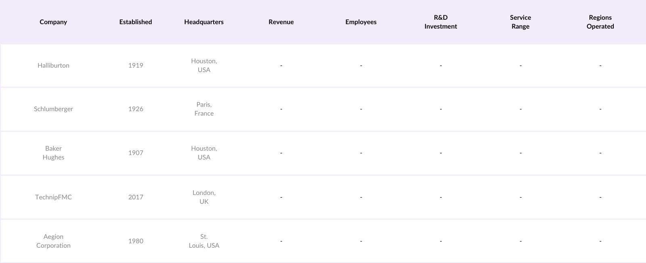Select the Halliburton company cell
Image resolution: width=646 pixels, height=263 pixels.
(x=53, y=66)
